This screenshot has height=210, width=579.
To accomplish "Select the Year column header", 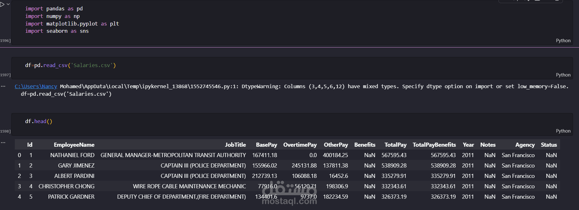I will (x=468, y=145).
